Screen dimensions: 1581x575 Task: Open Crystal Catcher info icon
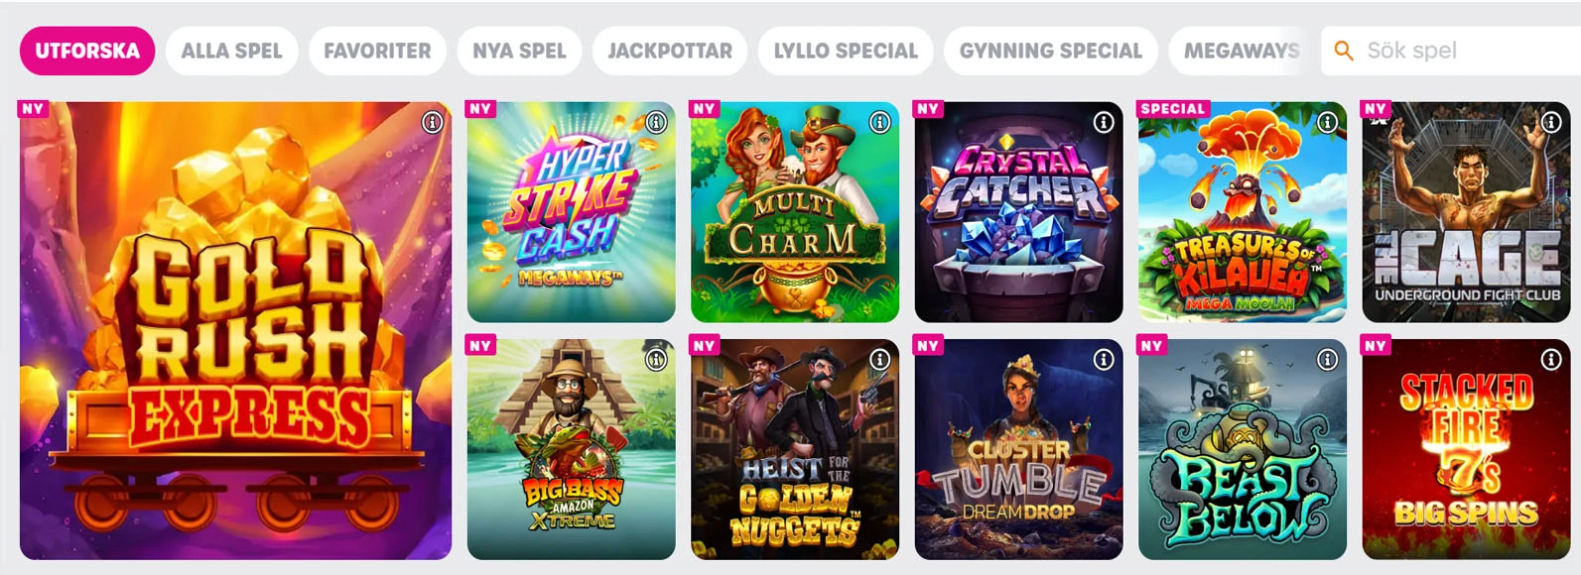tap(1104, 123)
